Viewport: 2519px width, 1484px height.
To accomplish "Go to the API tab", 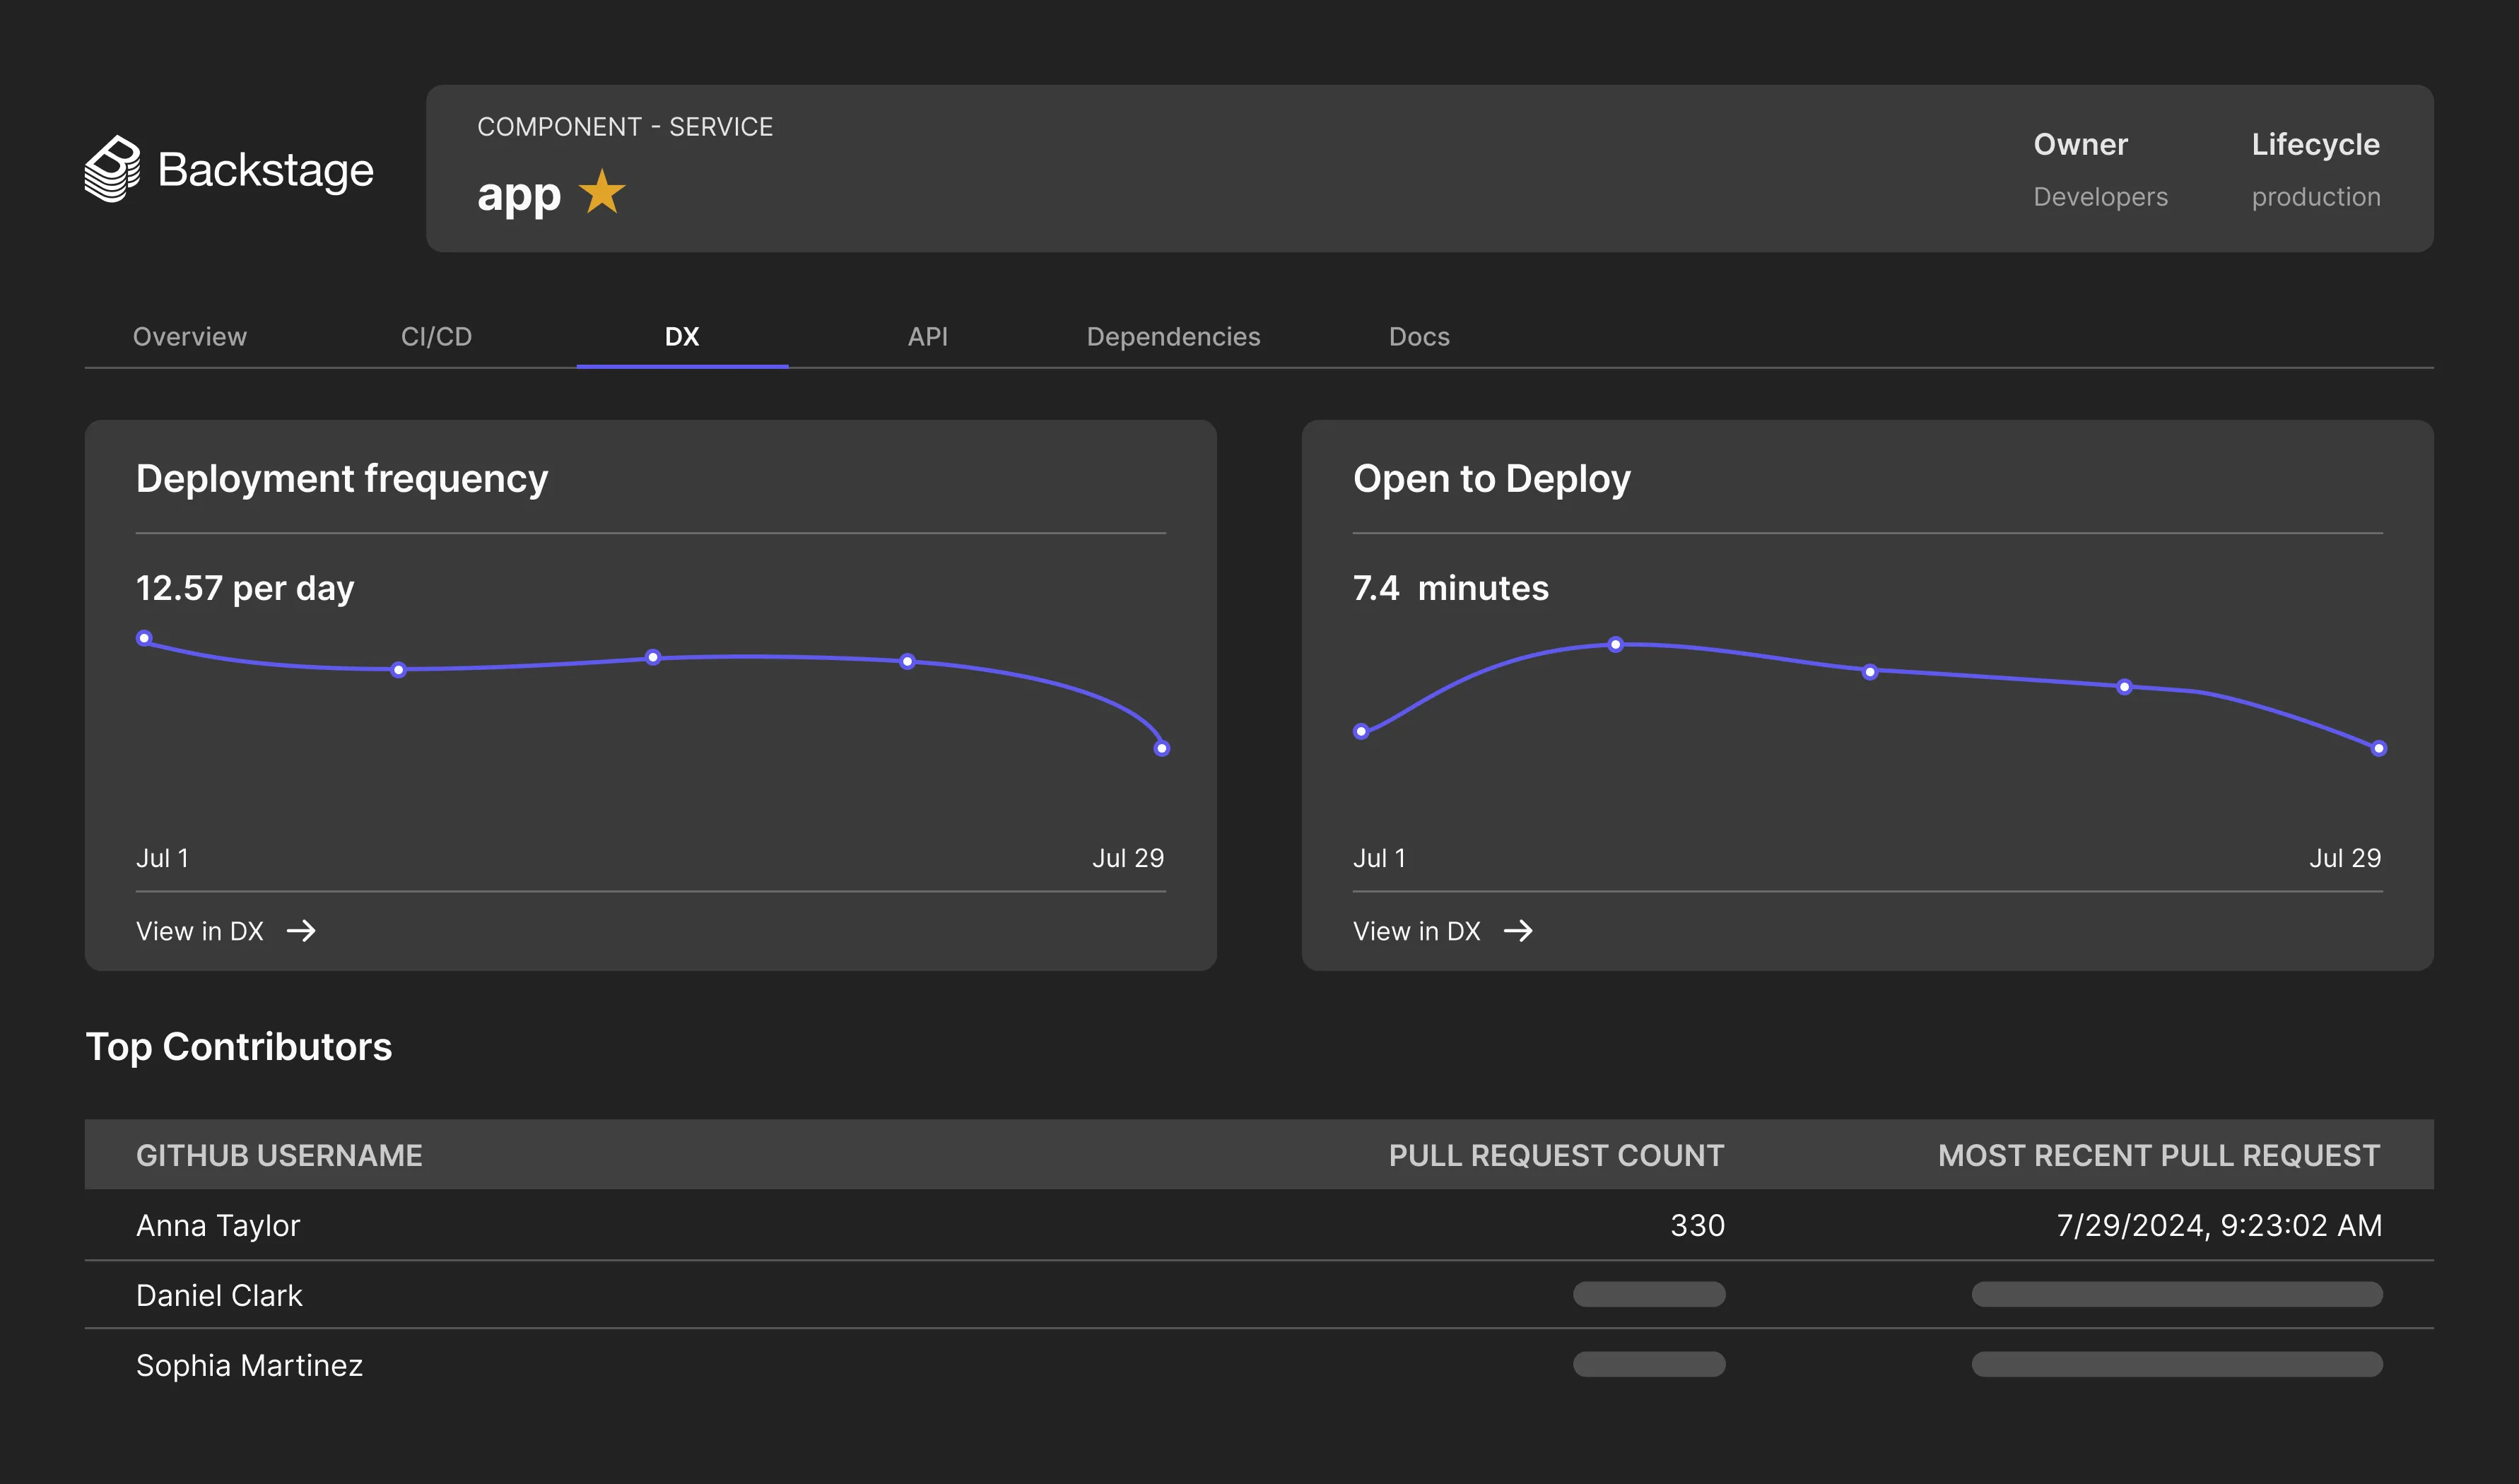I will 927,337.
